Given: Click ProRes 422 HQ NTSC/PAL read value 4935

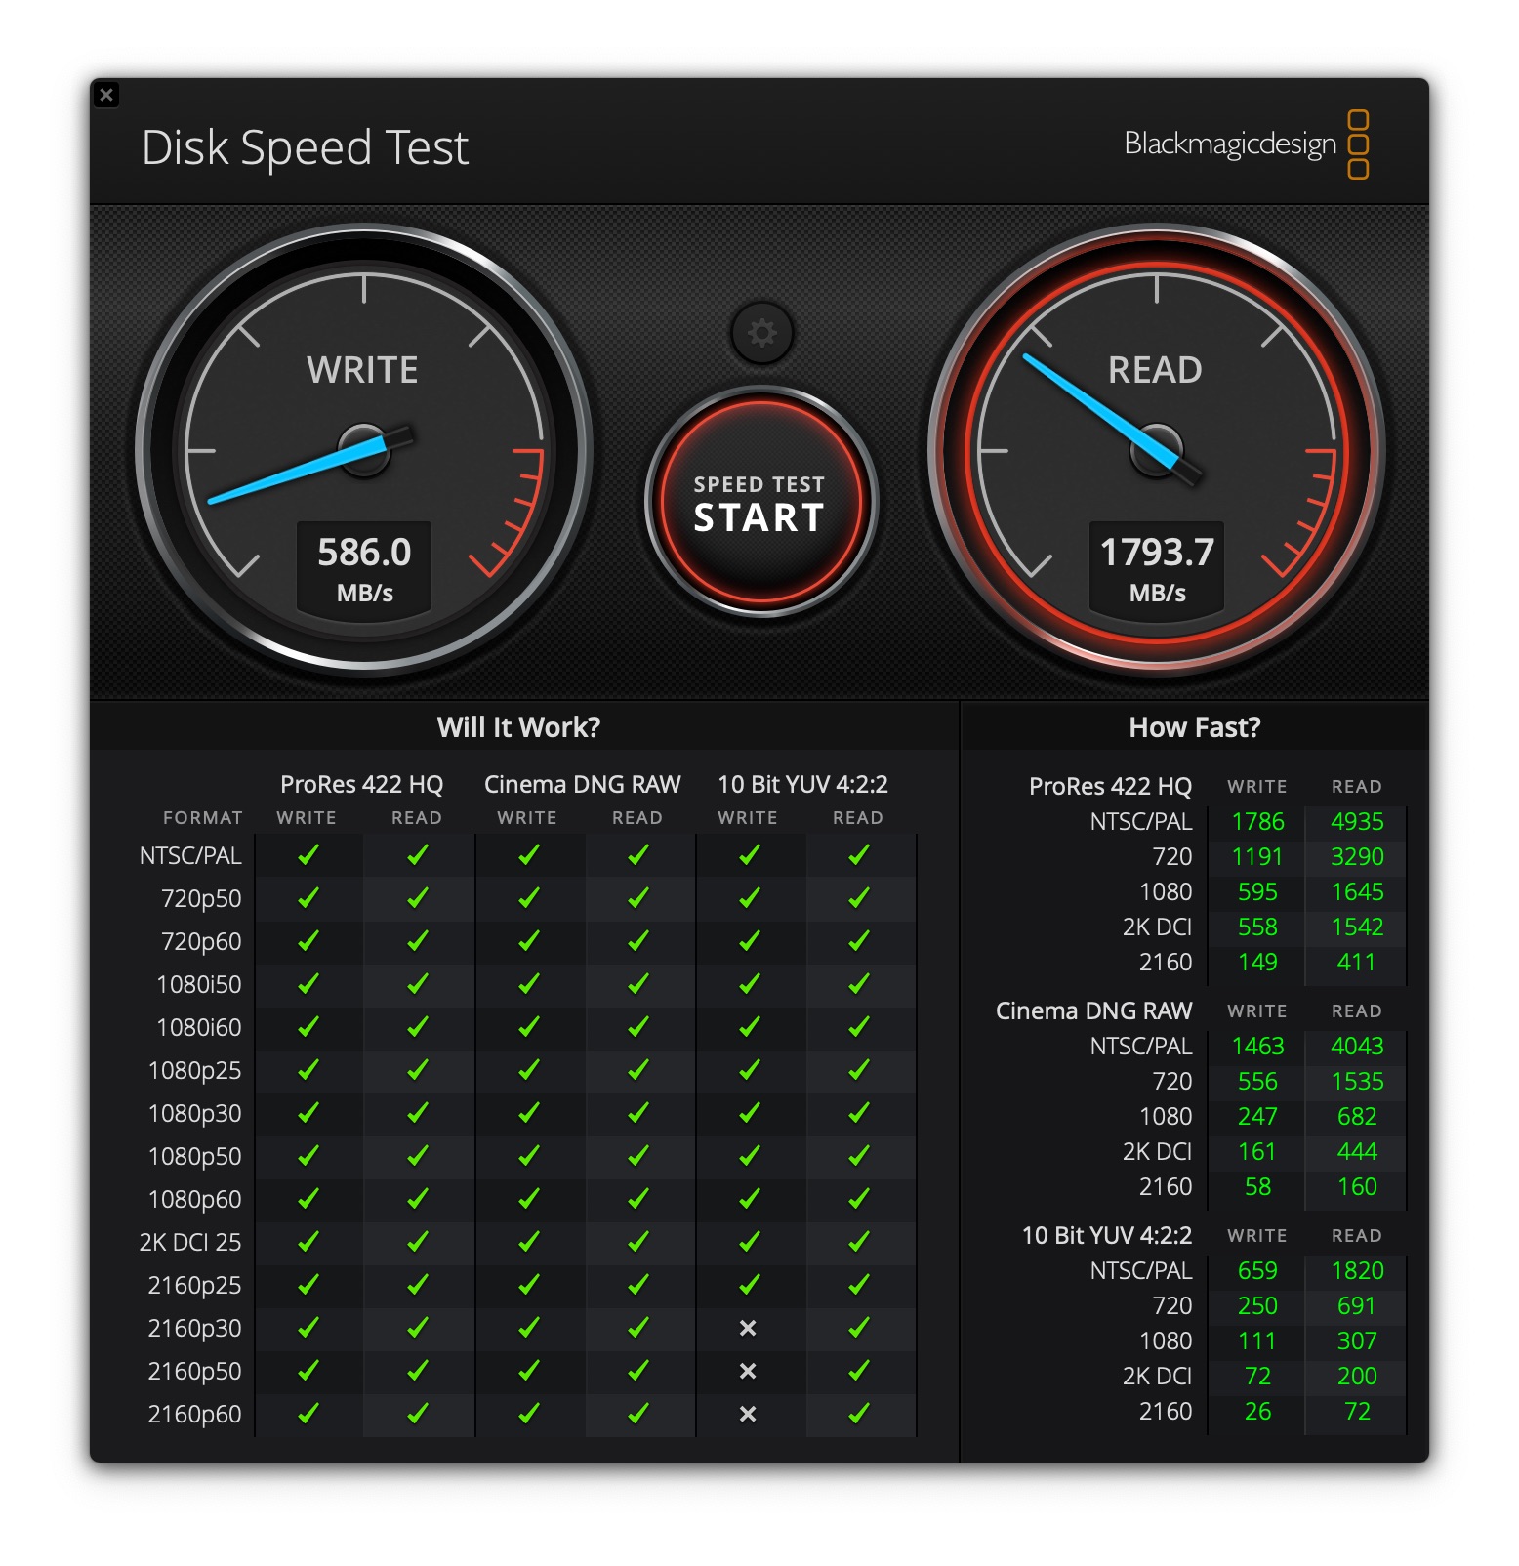Looking at the screenshot, I should coord(1356,822).
